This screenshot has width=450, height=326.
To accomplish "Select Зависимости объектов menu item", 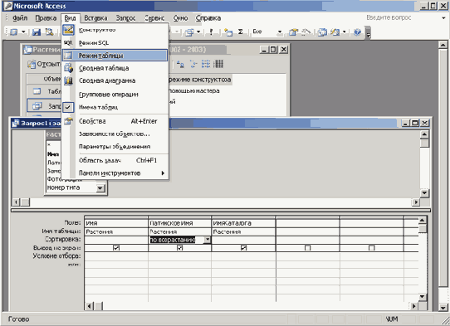I will point(115,134).
